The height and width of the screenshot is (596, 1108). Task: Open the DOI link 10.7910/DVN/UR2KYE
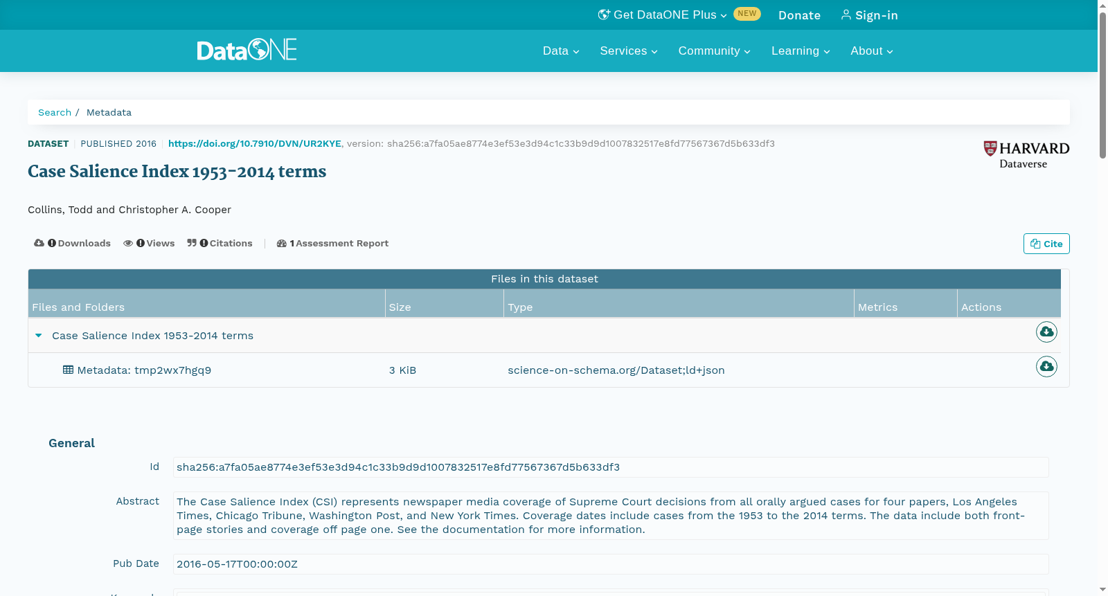[x=255, y=143]
